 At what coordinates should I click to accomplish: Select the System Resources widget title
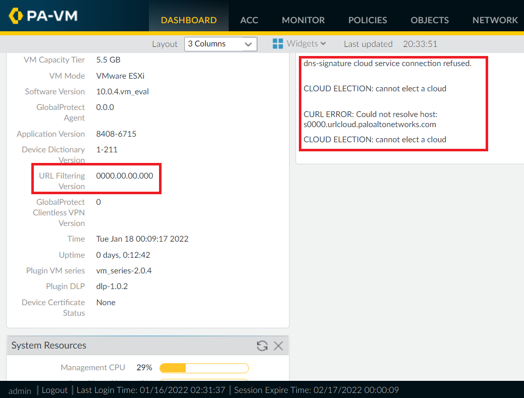[x=49, y=345]
